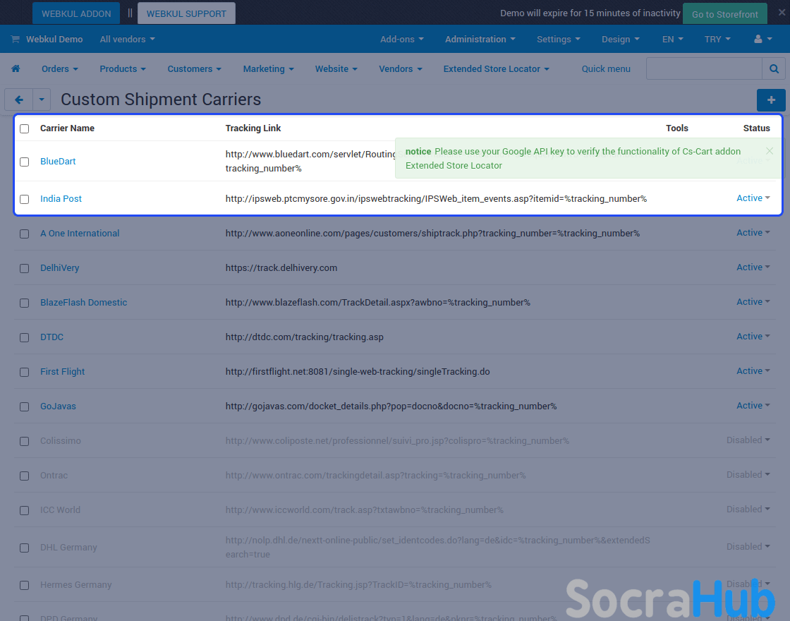The image size is (790, 621).
Task: Check the Colissimo row checkbox
Action: point(24,441)
